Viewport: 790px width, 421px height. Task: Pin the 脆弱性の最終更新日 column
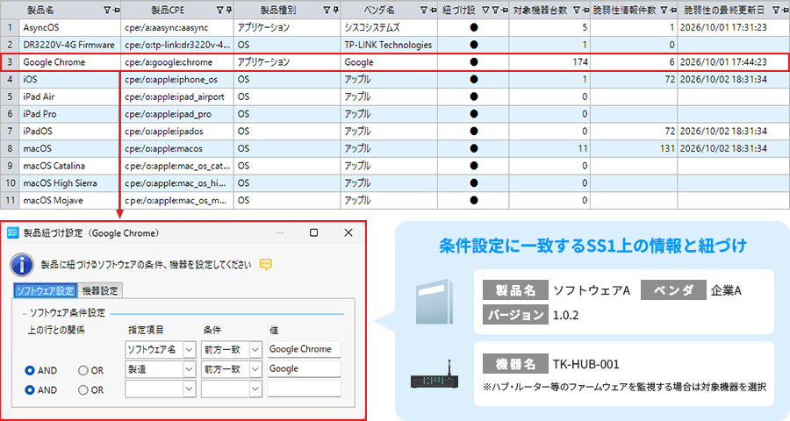786,10
